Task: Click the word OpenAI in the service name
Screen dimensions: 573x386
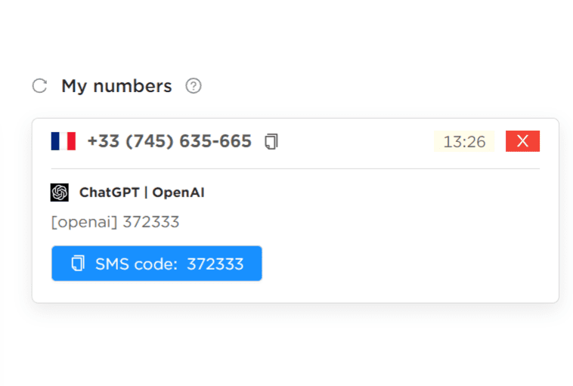Action: click(x=178, y=193)
